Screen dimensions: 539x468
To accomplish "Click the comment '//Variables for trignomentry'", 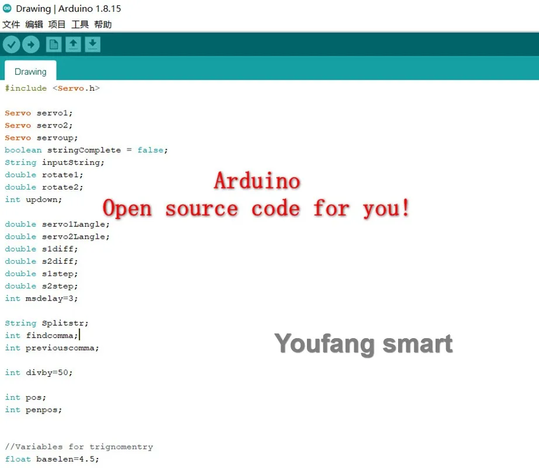I will 79,447.
